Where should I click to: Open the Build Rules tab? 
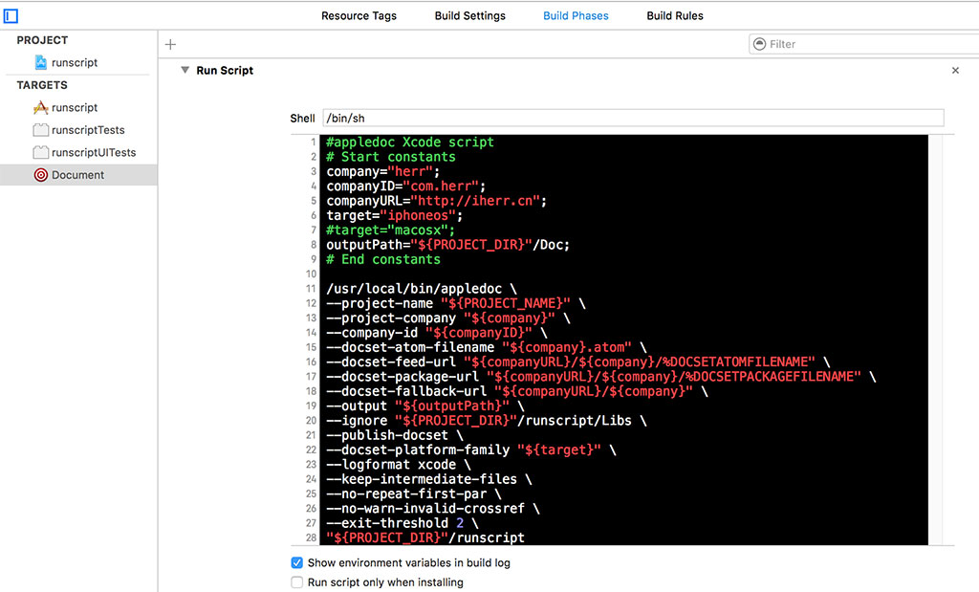(x=675, y=15)
